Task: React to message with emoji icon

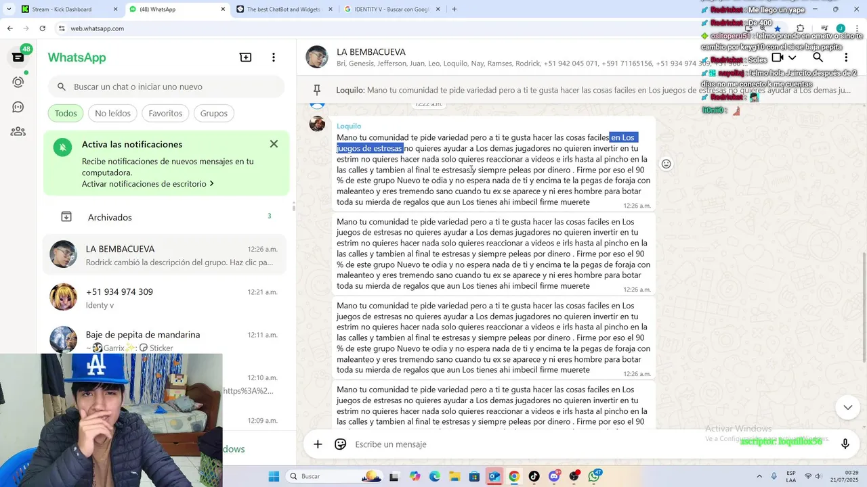Action: click(x=667, y=164)
